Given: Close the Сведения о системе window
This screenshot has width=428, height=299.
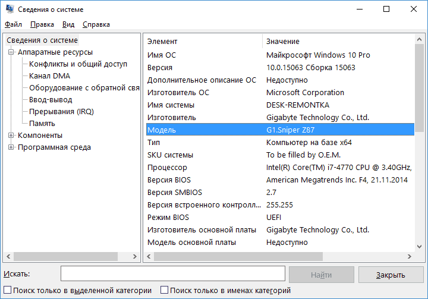Looking at the screenshot, I should [414, 9].
